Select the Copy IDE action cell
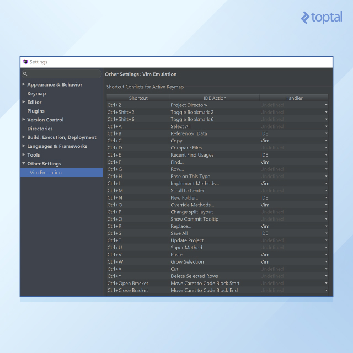Image resolution: width=353 pixels, height=353 pixels. pos(215,141)
